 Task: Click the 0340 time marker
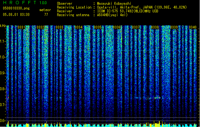click(x=193, y=27)
